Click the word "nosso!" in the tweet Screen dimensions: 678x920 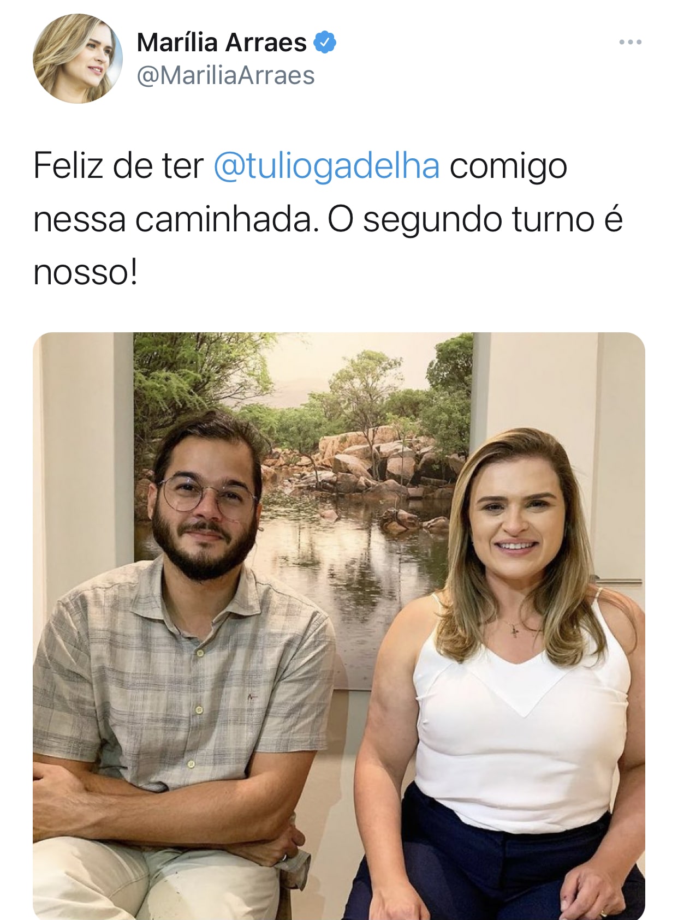pyautogui.click(x=85, y=272)
